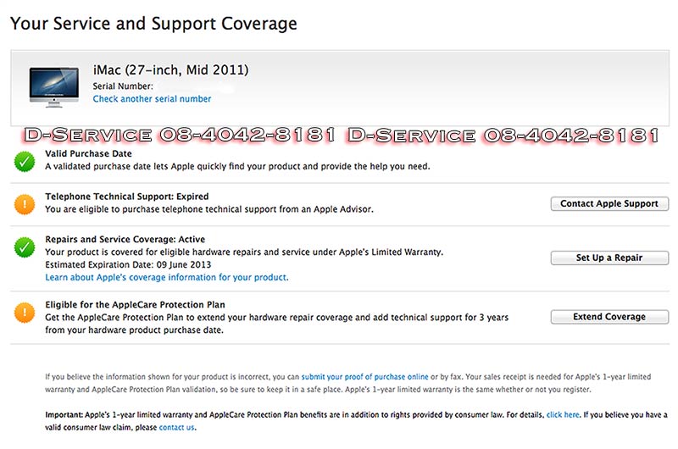The height and width of the screenshot is (449, 678).
Task: Click the green checkmark beside Repairs and Service Coverage
Action: (24, 247)
